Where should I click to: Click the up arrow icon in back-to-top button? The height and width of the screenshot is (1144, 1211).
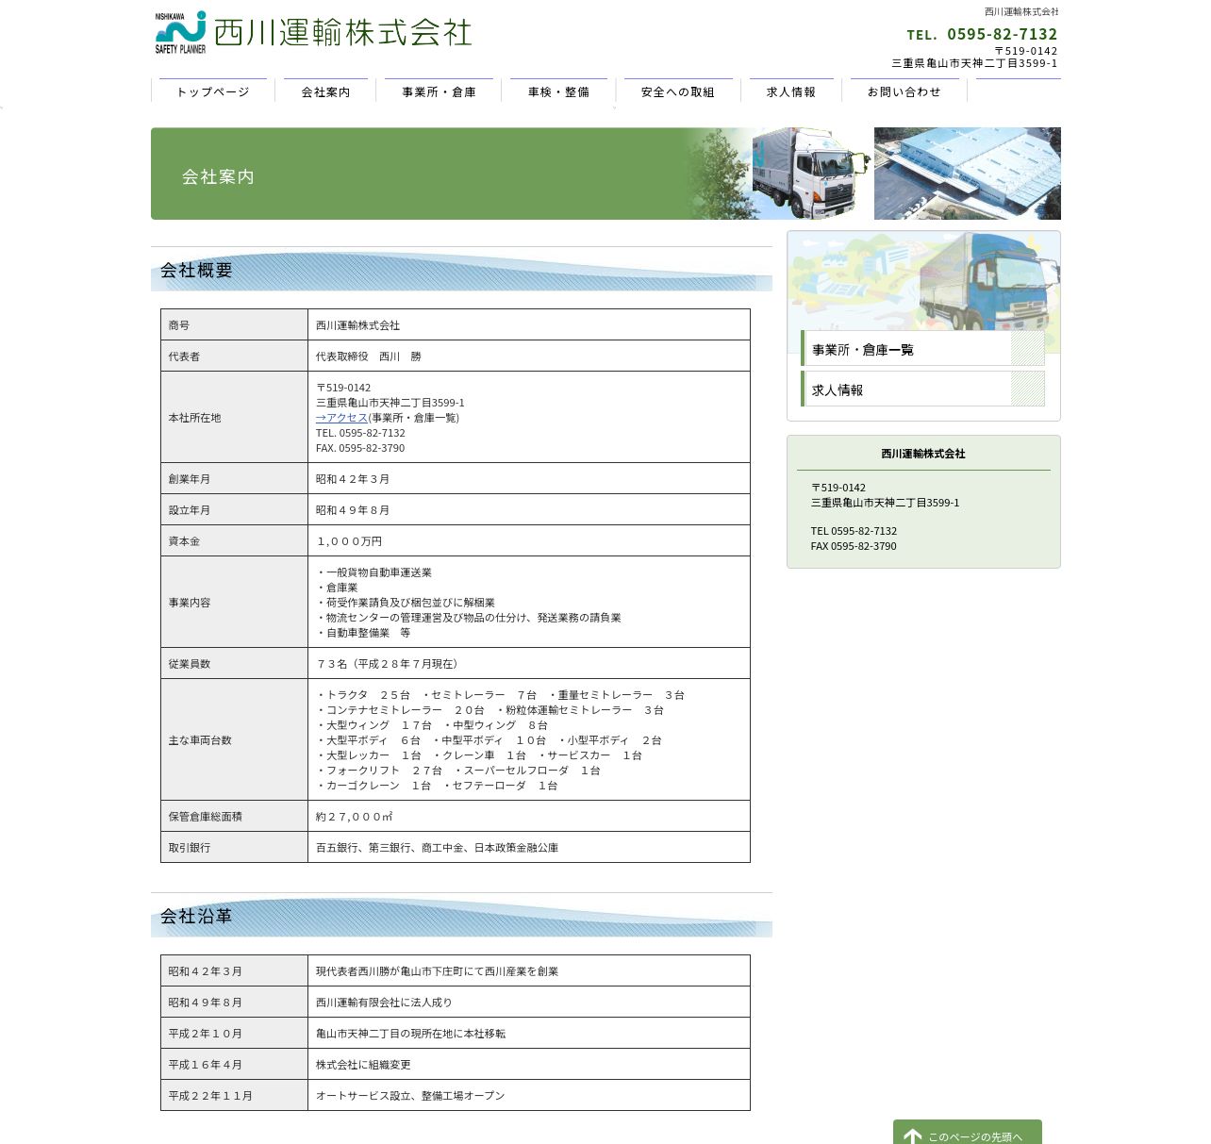coord(913,1136)
